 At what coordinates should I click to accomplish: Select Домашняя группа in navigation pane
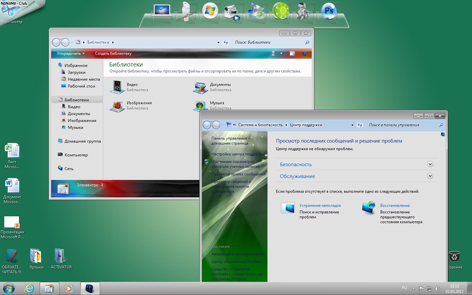(x=83, y=141)
